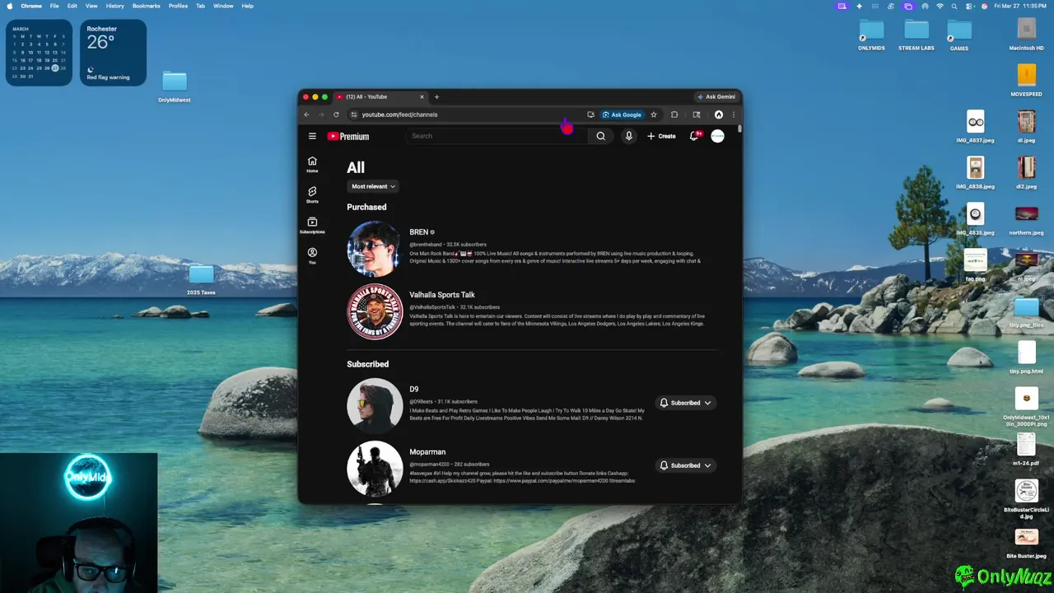Open Chrome extensions puzzle icon
Image resolution: width=1054 pixels, height=593 pixels.
(x=674, y=114)
